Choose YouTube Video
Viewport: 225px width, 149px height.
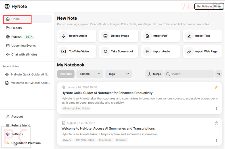(x=77, y=51)
